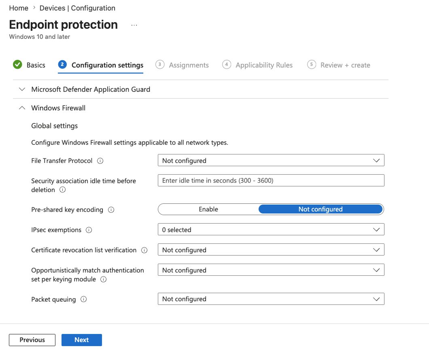The height and width of the screenshot is (355, 429).
Task: Click step 4 circle for Applicability Rules
Action: click(227, 65)
